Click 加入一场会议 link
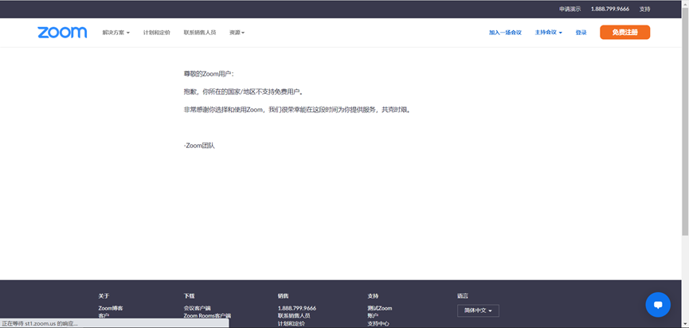The image size is (689, 328). tap(505, 33)
